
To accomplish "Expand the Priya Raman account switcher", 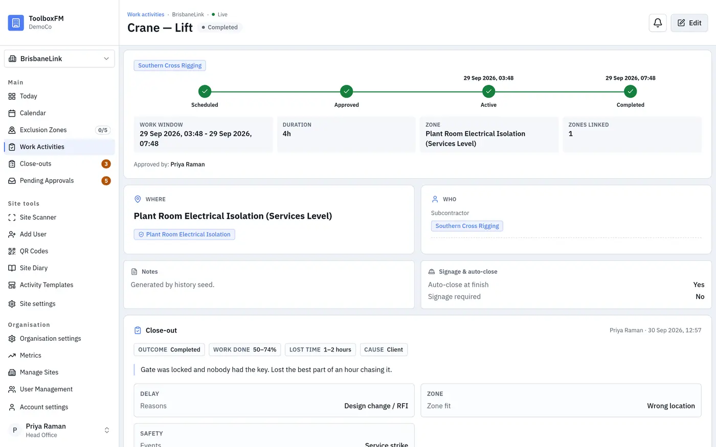I will point(59,430).
